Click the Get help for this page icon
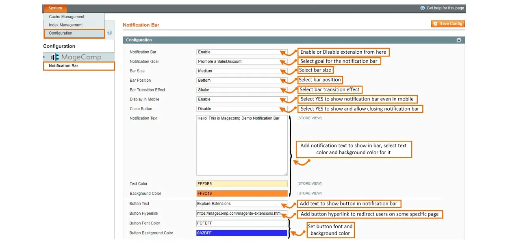Viewport: 508px width, 244px height. (422, 8)
